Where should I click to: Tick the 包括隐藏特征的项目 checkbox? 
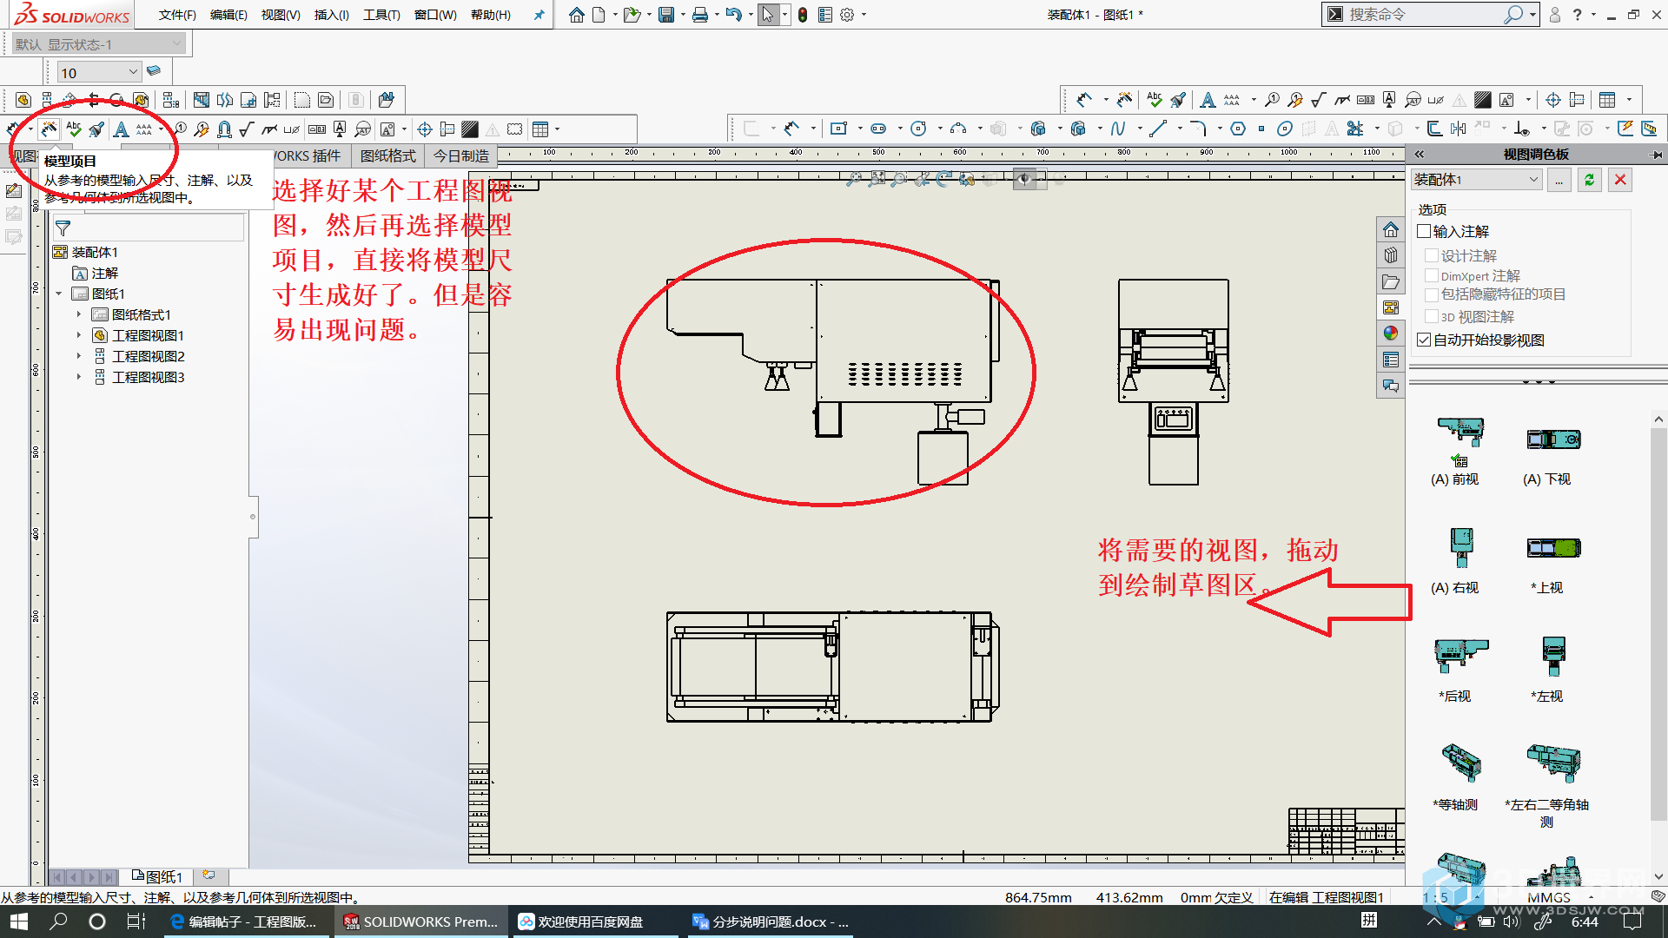pos(1431,294)
